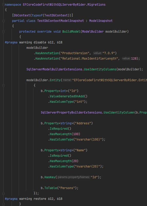
Task: Click the 'value:' hint before 128
Action: [x=126, y=59]
